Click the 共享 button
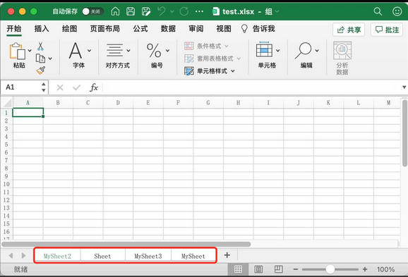This screenshot has width=408, height=277. point(349,30)
